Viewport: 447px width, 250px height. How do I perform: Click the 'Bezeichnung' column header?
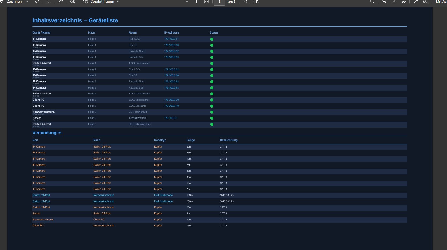229,140
